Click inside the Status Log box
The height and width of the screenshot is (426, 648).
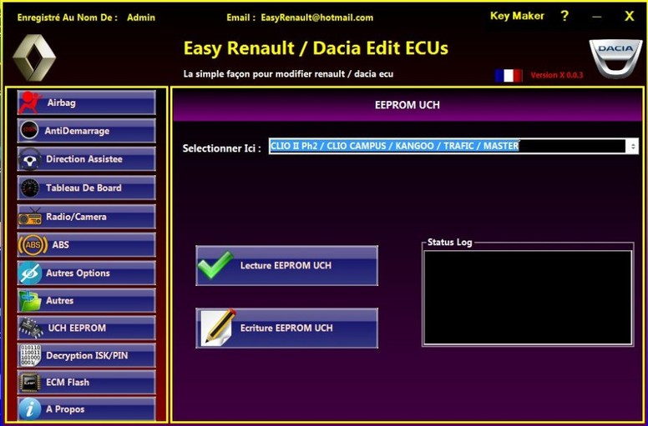(528, 298)
